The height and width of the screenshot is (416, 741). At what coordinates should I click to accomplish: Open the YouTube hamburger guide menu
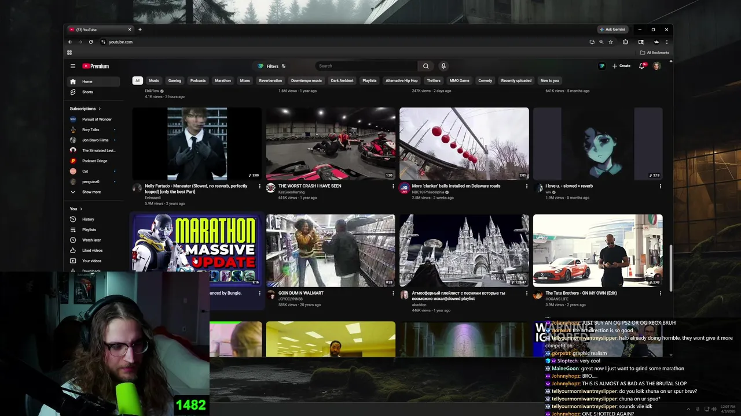72,66
